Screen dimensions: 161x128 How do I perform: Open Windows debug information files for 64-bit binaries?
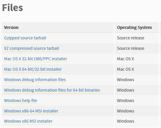pos(52,90)
